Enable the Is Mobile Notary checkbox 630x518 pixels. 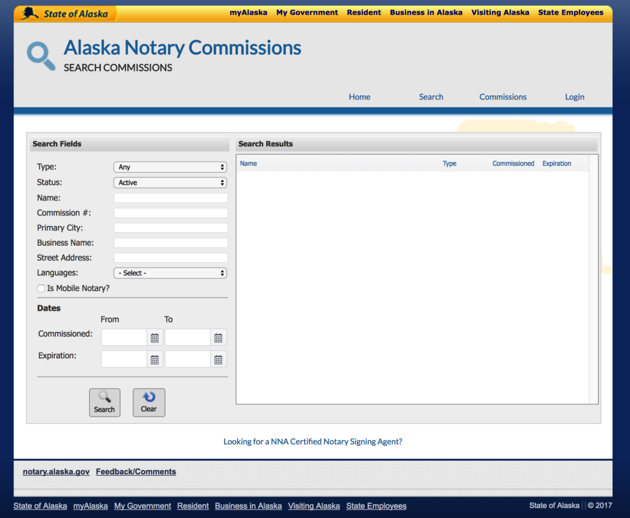41,288
